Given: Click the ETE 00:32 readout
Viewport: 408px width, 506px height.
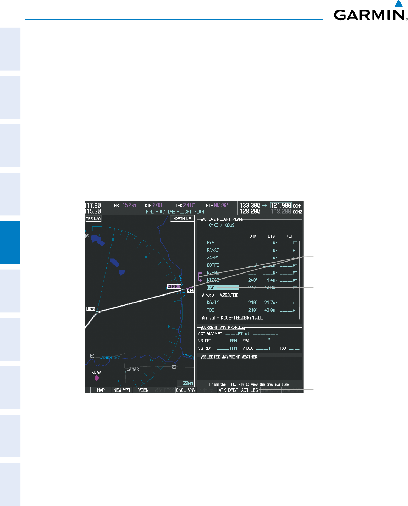Looking at the screenshot, I should 217,206.
